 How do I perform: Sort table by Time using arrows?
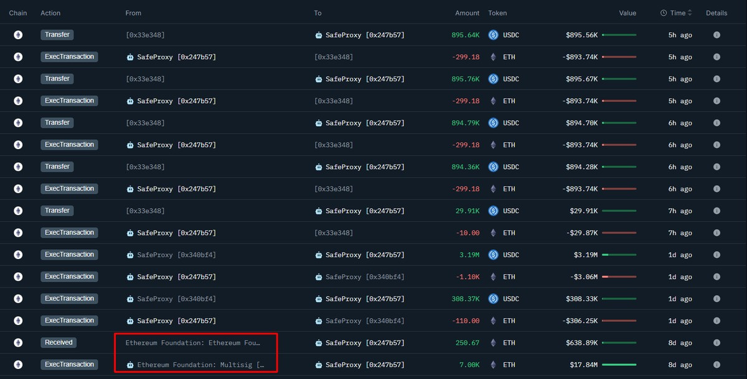tap(690, 13)
